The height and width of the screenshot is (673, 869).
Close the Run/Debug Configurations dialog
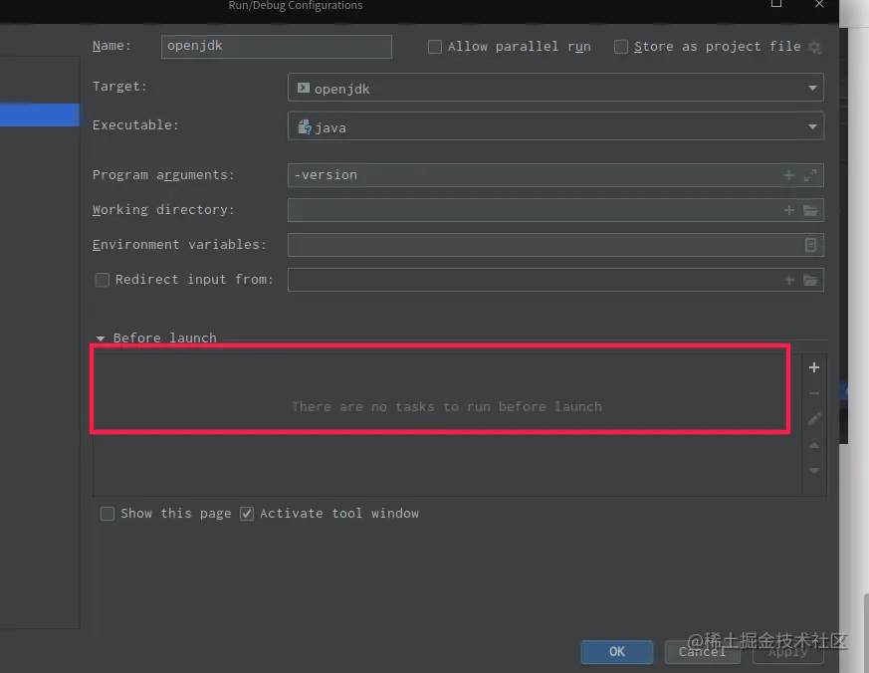(819, 4)
